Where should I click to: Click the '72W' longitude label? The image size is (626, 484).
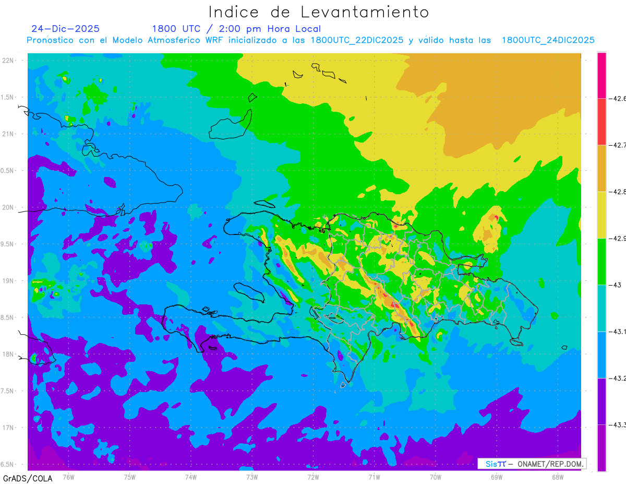pyautogui.click(x=313, y=477)
